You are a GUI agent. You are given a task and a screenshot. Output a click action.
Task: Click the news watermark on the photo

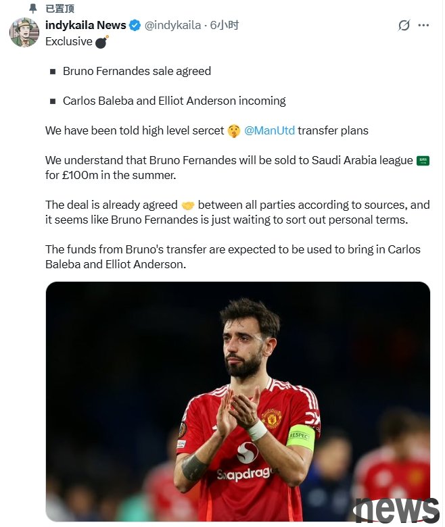coord(398,508)
